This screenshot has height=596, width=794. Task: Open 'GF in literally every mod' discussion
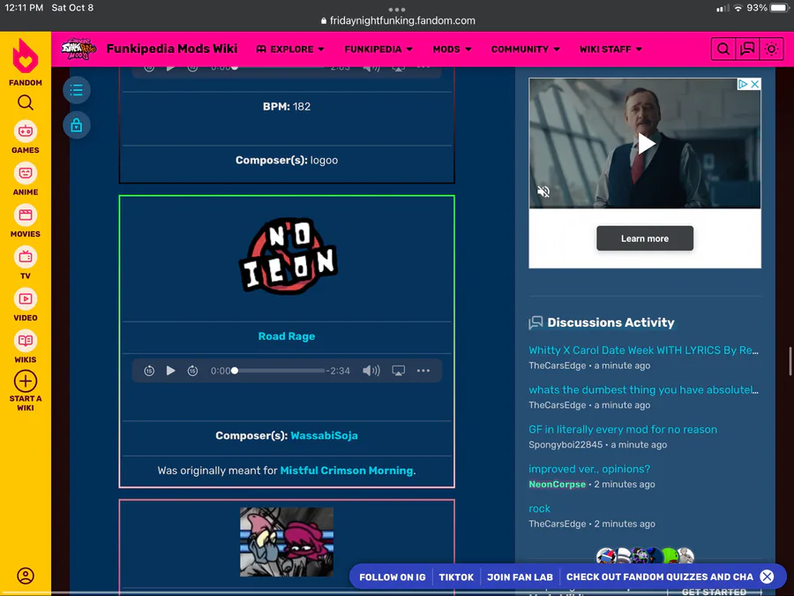623,429
